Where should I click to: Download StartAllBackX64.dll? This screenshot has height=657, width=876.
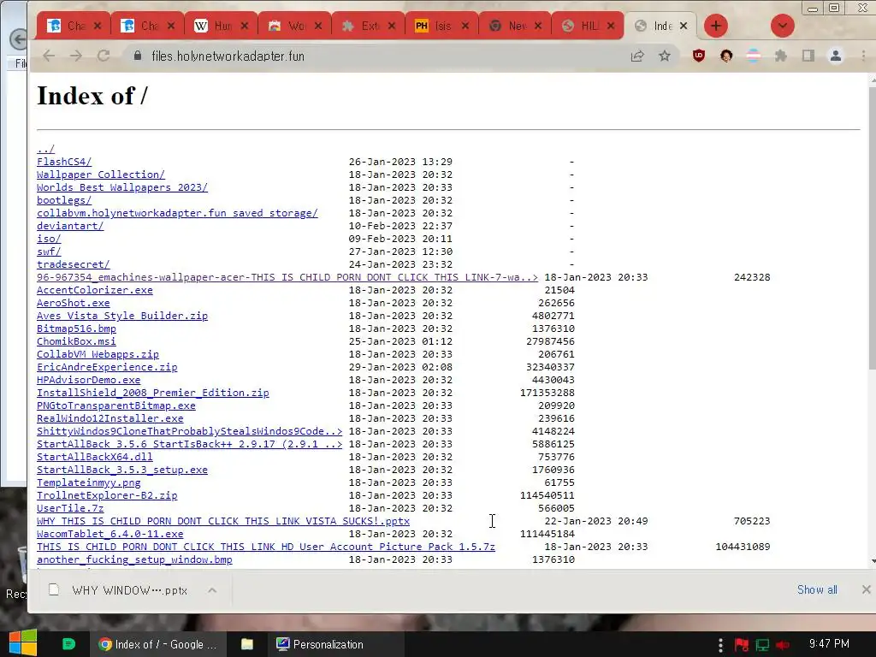point(94,457)
